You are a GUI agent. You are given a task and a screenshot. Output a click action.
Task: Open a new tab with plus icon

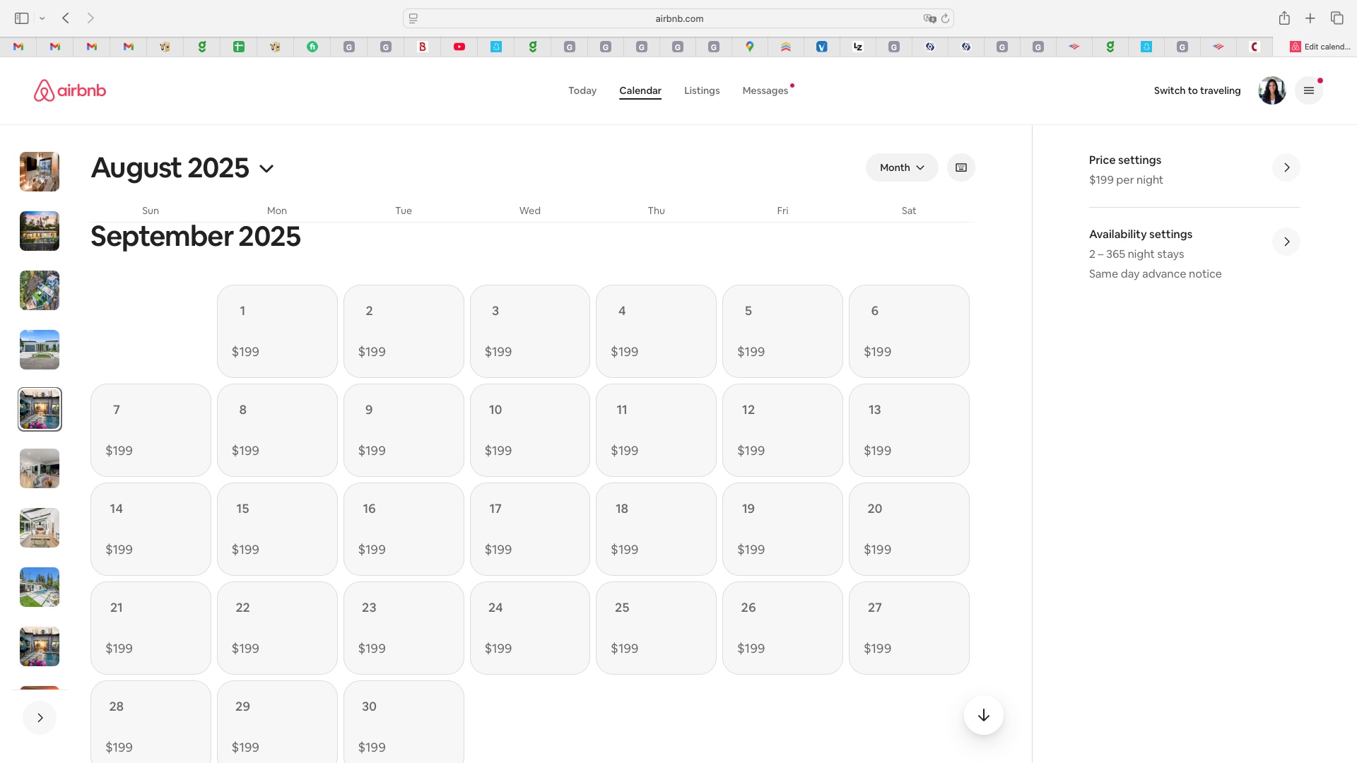pos(1310,18)
